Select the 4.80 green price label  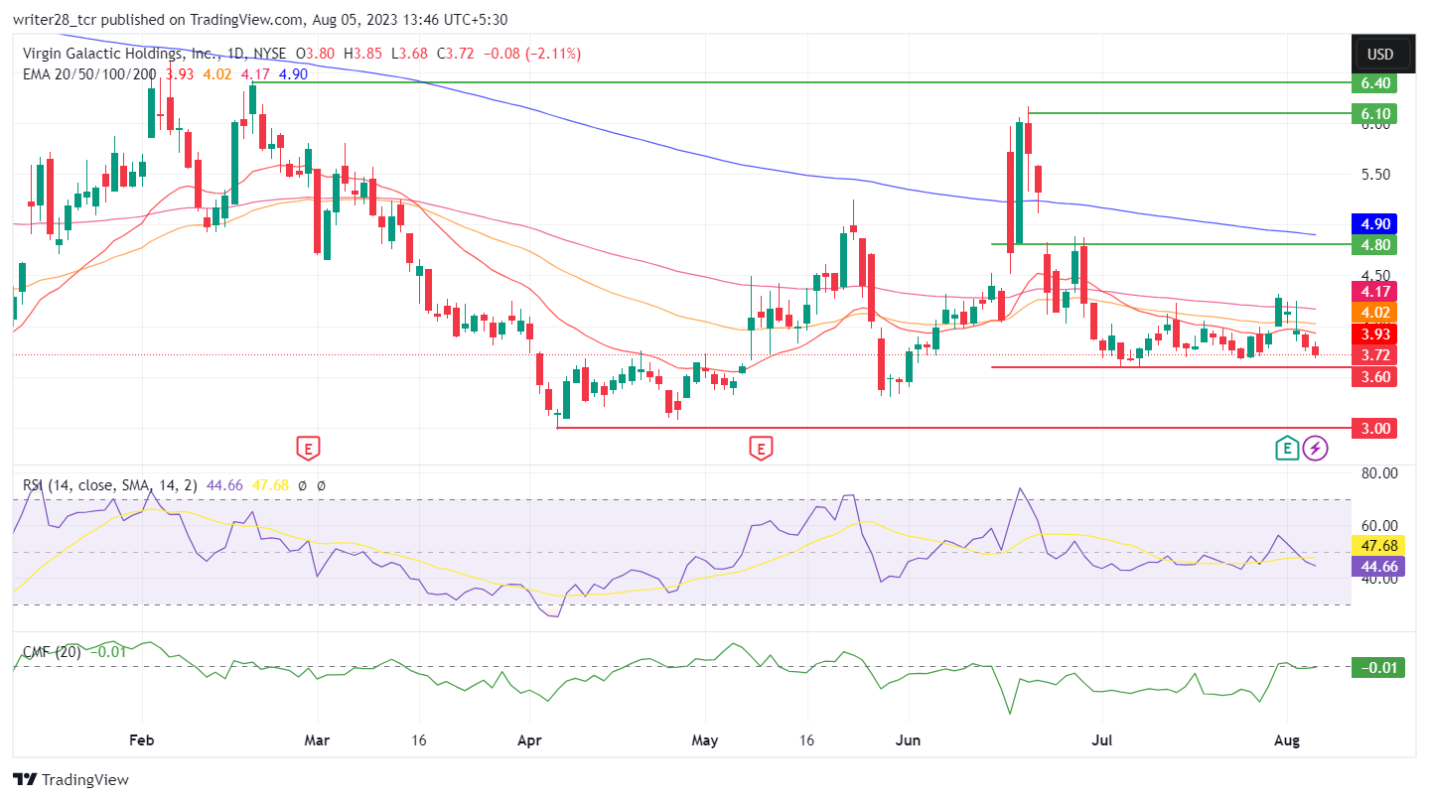pyautogui.click(x=1374, y=243)
